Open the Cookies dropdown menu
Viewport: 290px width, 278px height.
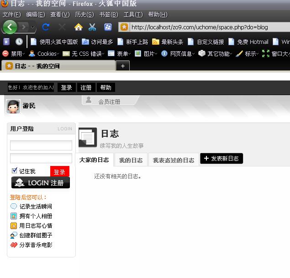tap(44, 53)
